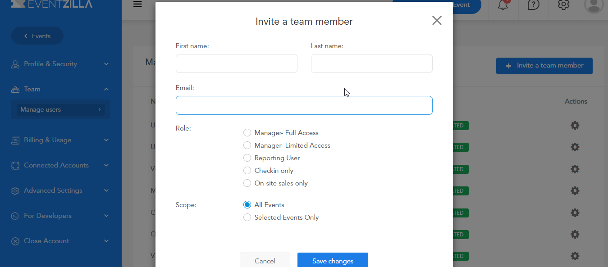The width and height of the screenshot is (608, 267).
Task: Choose the Reporting User role
Action: (247, 158)
